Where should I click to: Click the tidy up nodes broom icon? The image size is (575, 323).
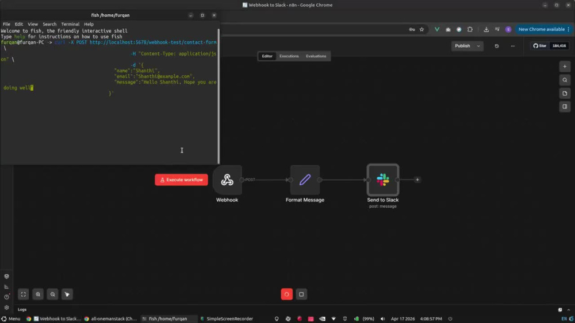67,294
